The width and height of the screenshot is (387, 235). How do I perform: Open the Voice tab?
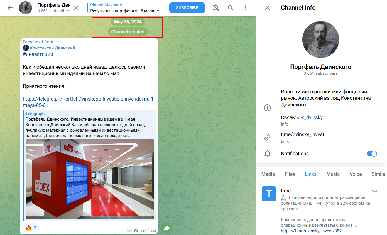[356, 174]
